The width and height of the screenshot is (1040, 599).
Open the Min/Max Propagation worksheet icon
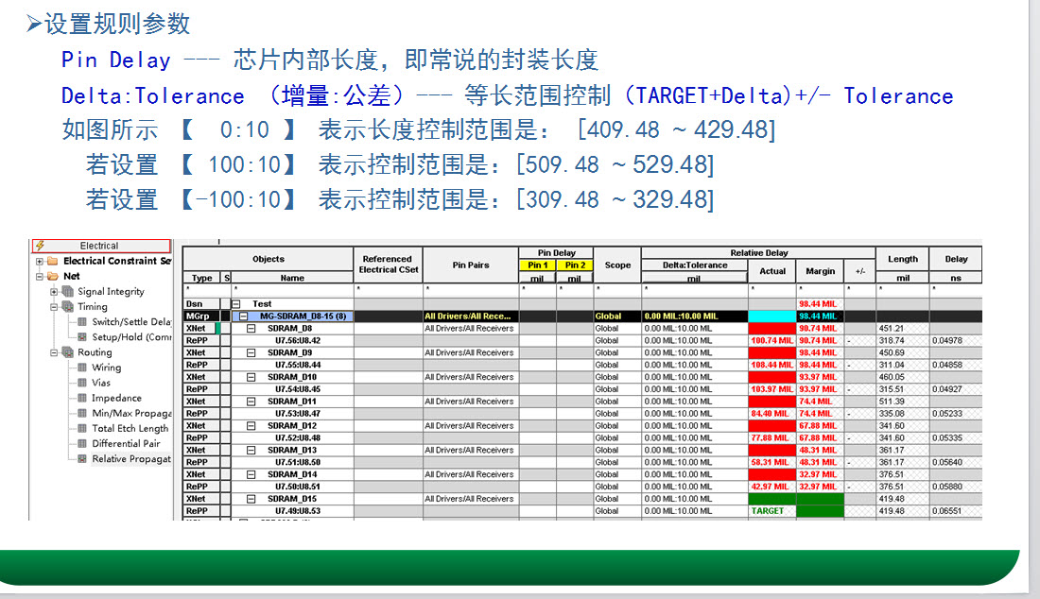(82, 414)
